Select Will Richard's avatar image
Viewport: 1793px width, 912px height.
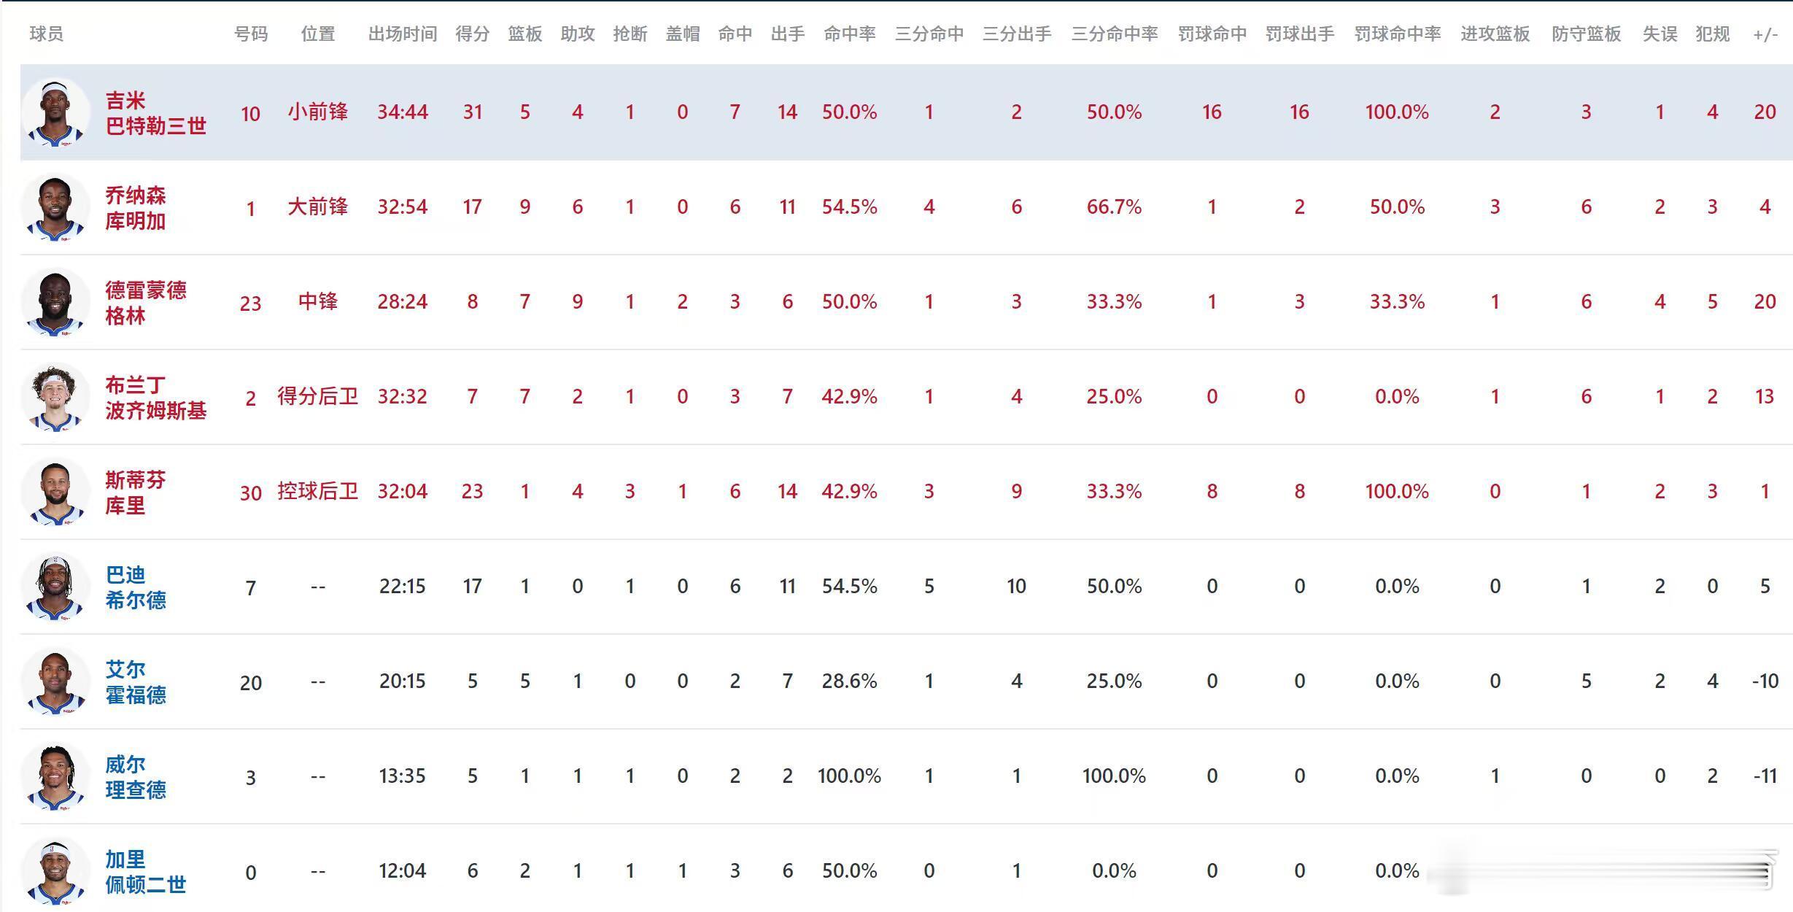point(55,777)
